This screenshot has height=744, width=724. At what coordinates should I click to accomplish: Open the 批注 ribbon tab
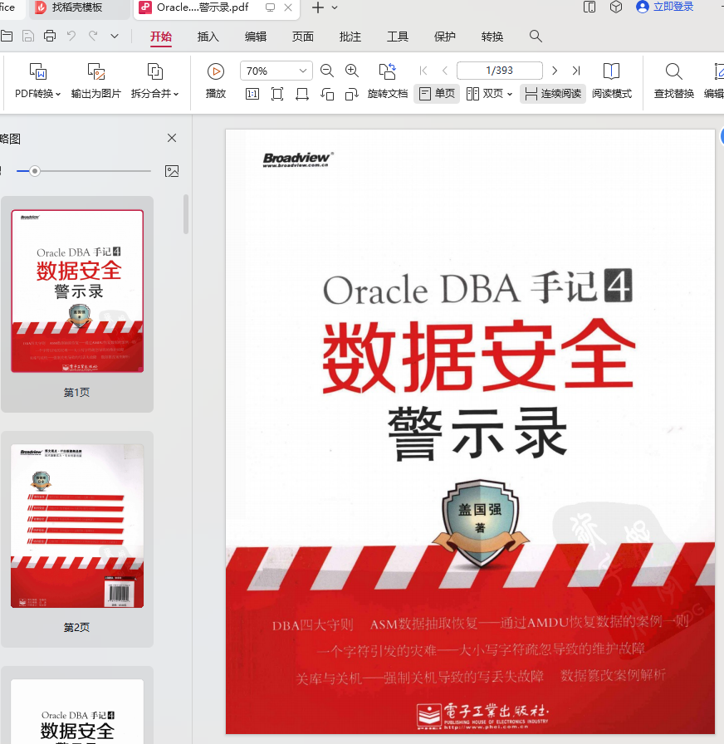pyautogui.click(x=350, y=37)
